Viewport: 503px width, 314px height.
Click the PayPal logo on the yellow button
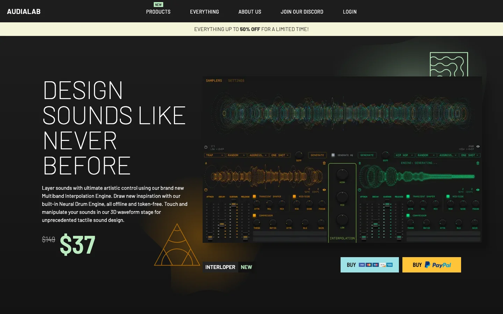click(438, 265)
